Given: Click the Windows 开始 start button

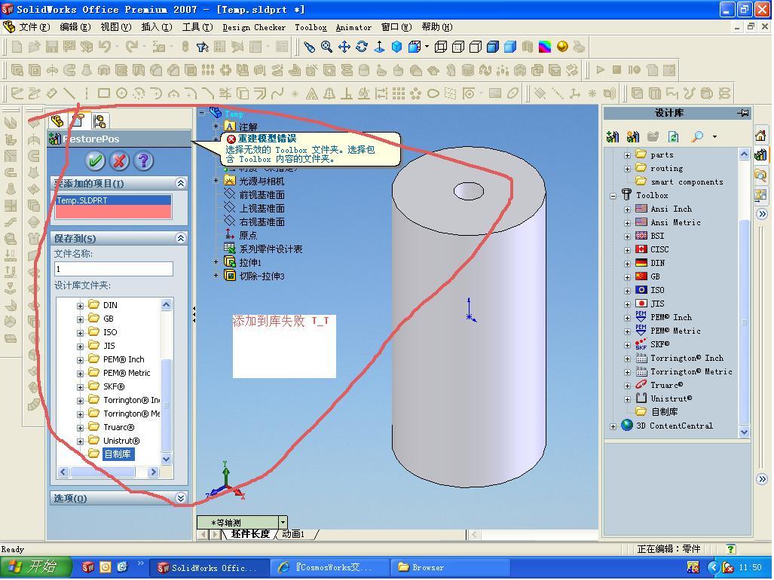Looking at the screenshot, I should (35, 566).
